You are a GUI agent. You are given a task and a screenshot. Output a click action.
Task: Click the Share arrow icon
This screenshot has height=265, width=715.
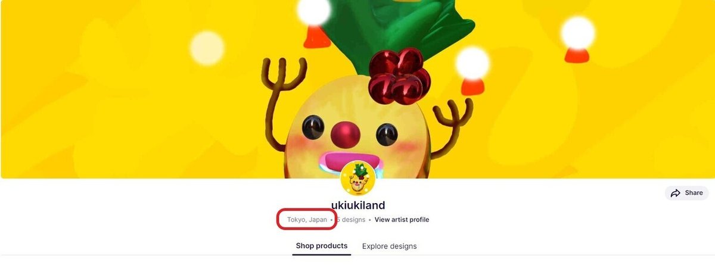click(676, 193)
